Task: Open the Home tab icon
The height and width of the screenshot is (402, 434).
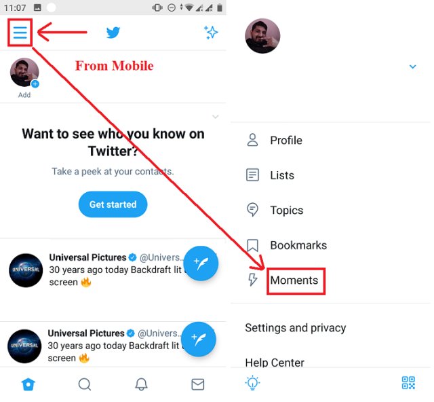Action: coord(28,384)
